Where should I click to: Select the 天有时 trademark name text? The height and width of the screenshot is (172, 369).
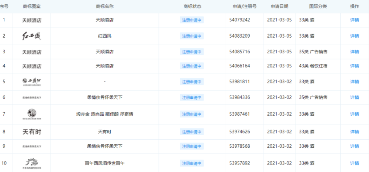tap(105, 131)
